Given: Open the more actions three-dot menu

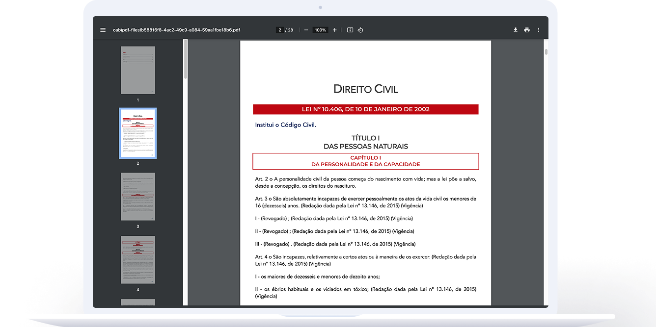Looking at the screenshot, I should 538,30.
